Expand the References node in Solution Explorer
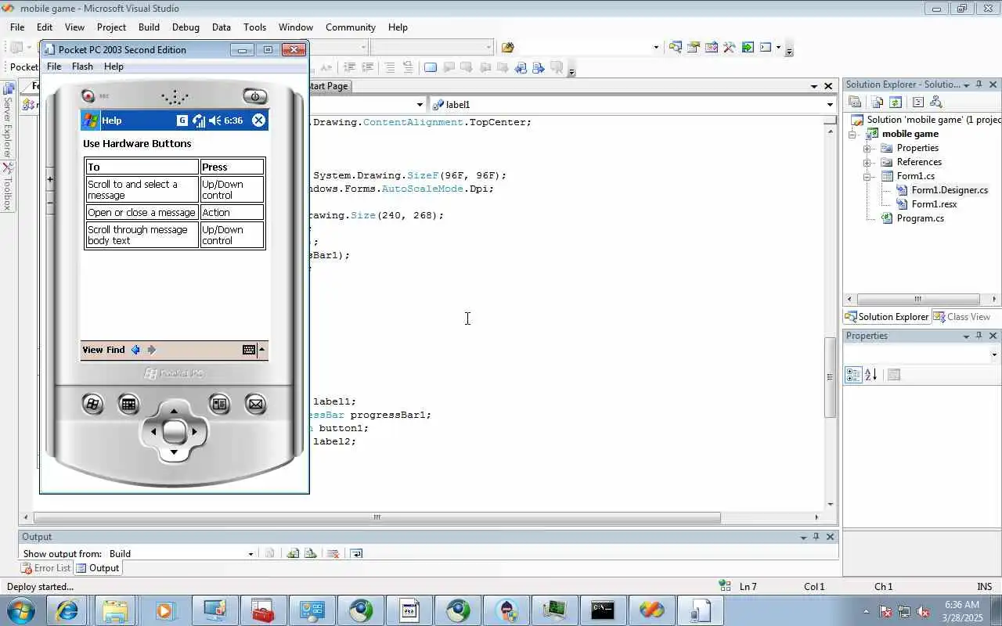The image size is (1002, 626). click(867, 162)
